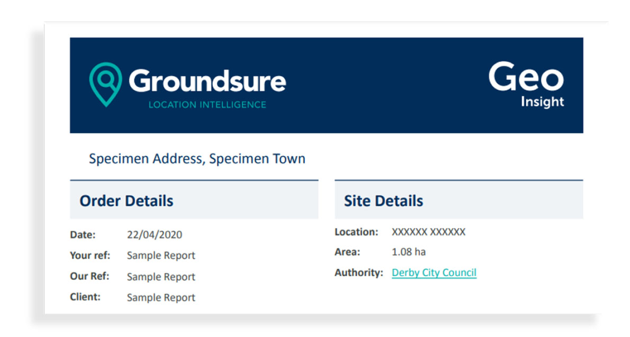The image size is (630, 337).
Task: Click the Date: label
Action: click(x=83, y=235)
